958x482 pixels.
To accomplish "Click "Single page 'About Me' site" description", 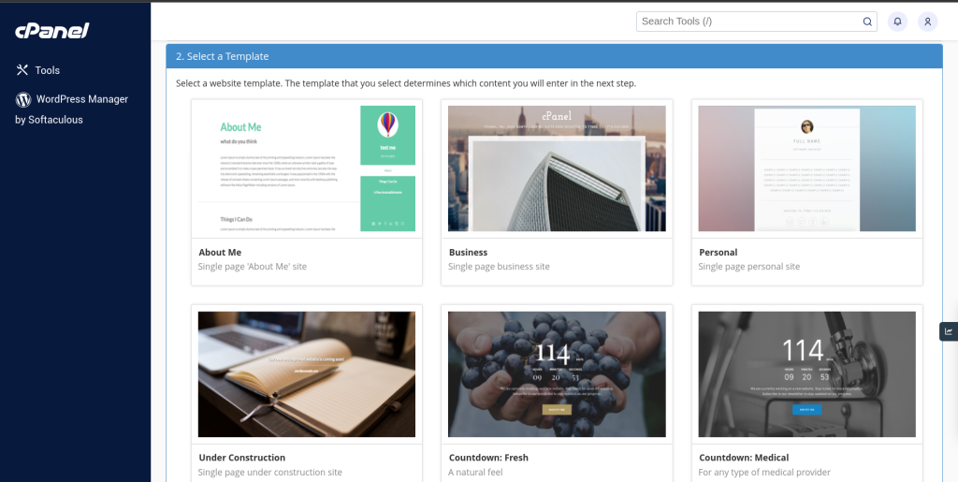I will [253, 267].
